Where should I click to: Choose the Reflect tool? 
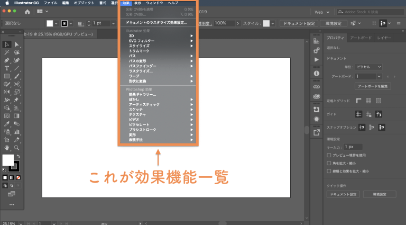pos(7,92)
